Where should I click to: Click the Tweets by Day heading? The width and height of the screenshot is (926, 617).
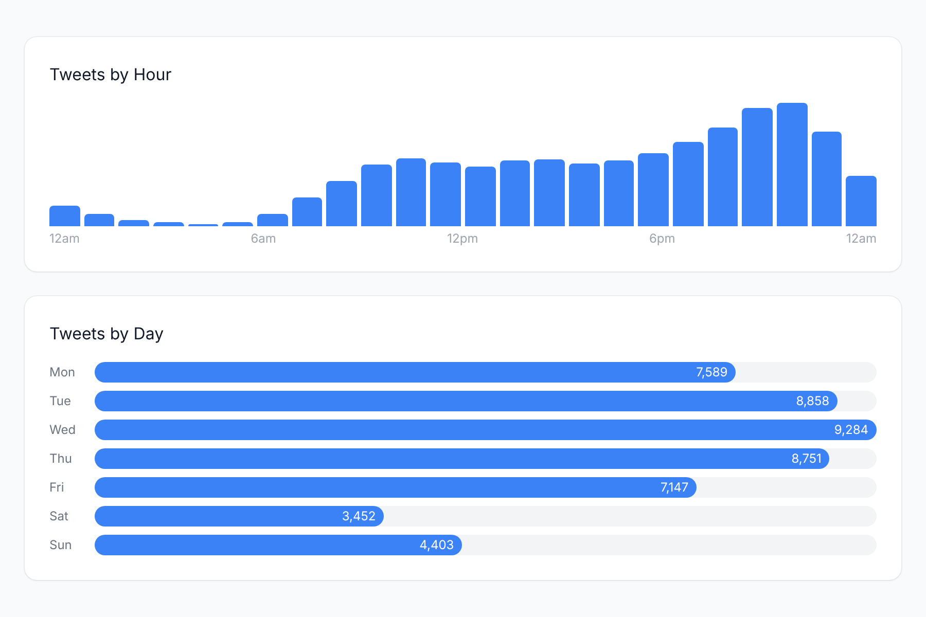[106, 334]
